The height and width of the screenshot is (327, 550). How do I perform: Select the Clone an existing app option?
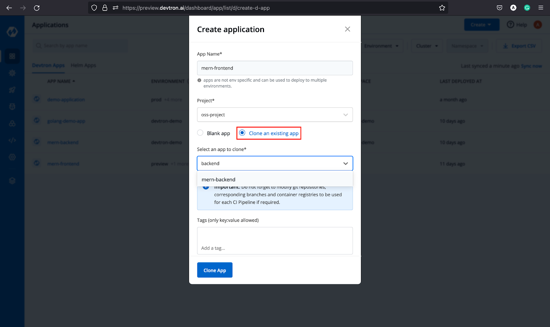[x=242, y=133]
